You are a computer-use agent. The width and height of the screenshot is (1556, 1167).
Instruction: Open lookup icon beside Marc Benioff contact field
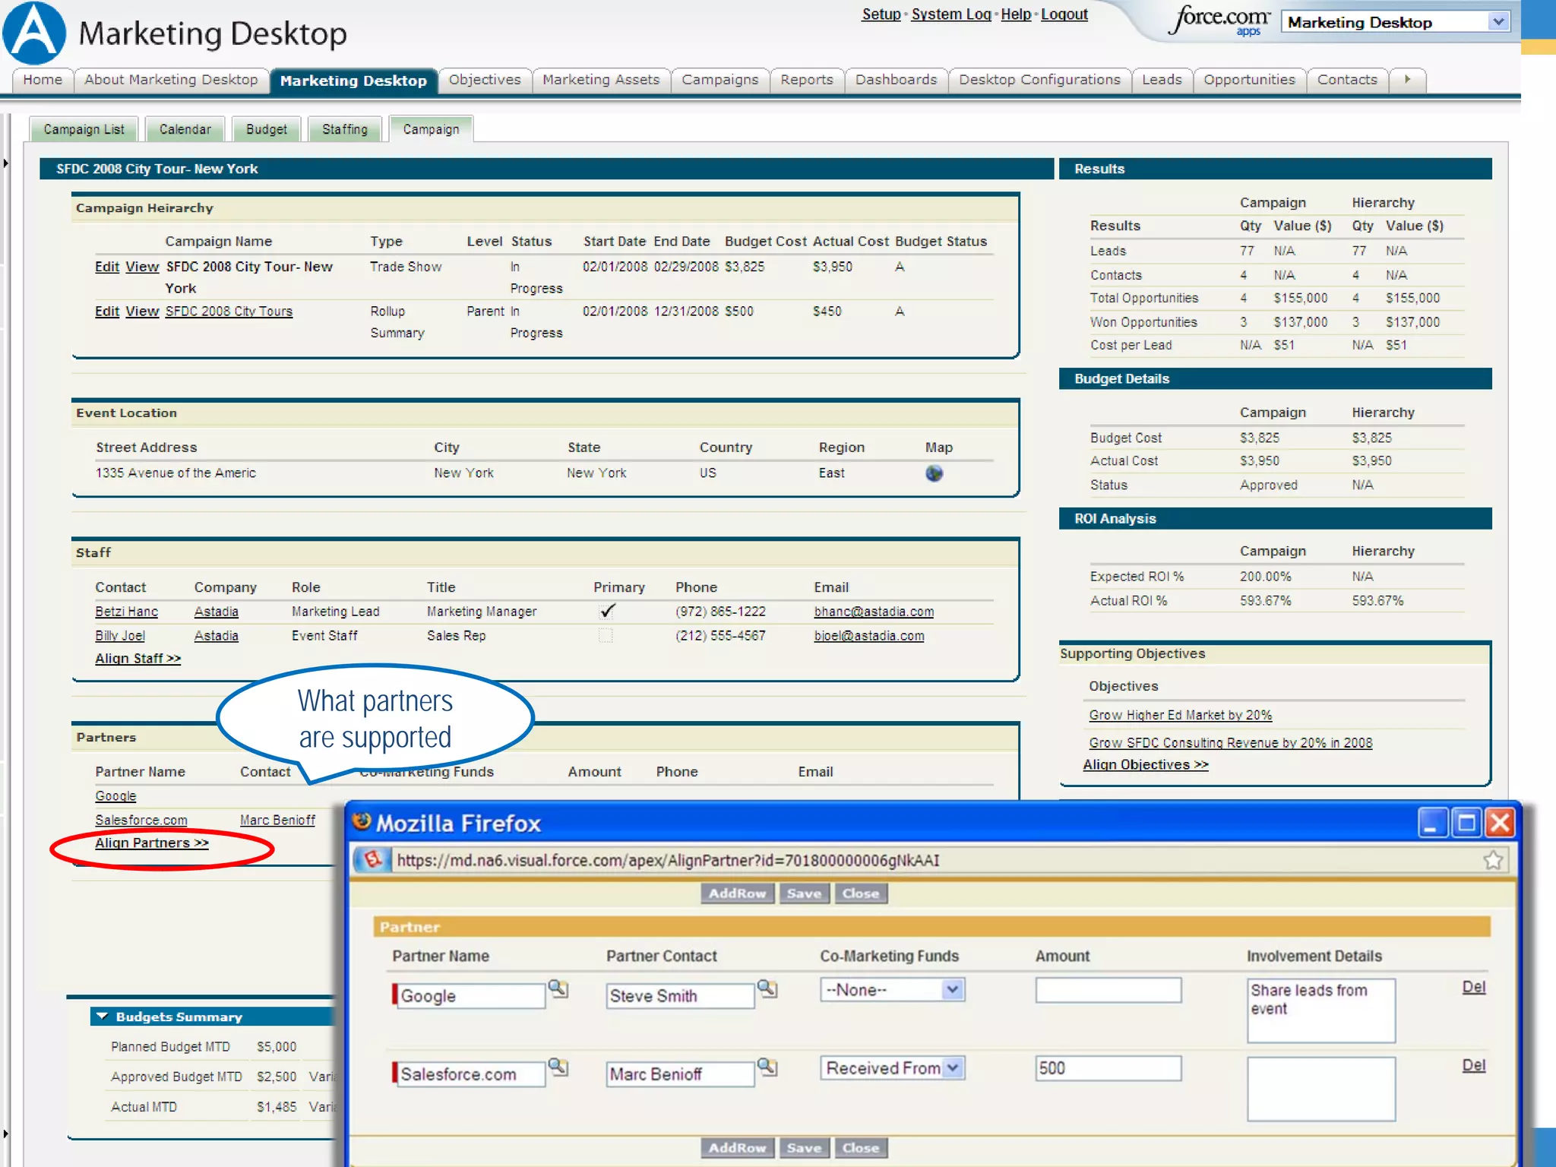point(767,1067)
